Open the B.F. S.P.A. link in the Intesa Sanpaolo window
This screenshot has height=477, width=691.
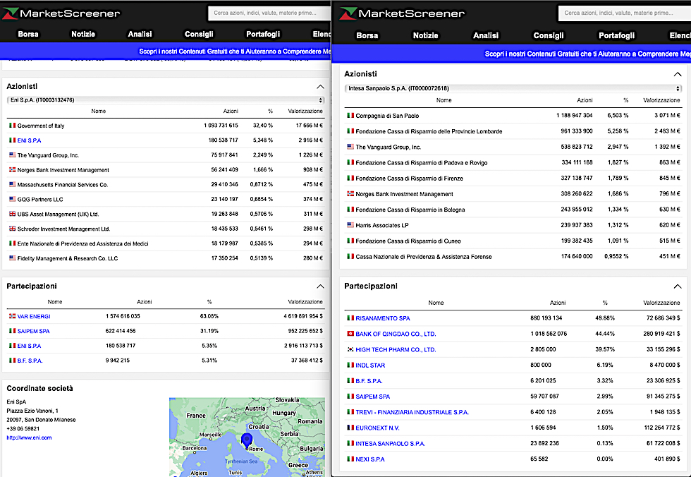pyautogui.click(x=369, y=381)
